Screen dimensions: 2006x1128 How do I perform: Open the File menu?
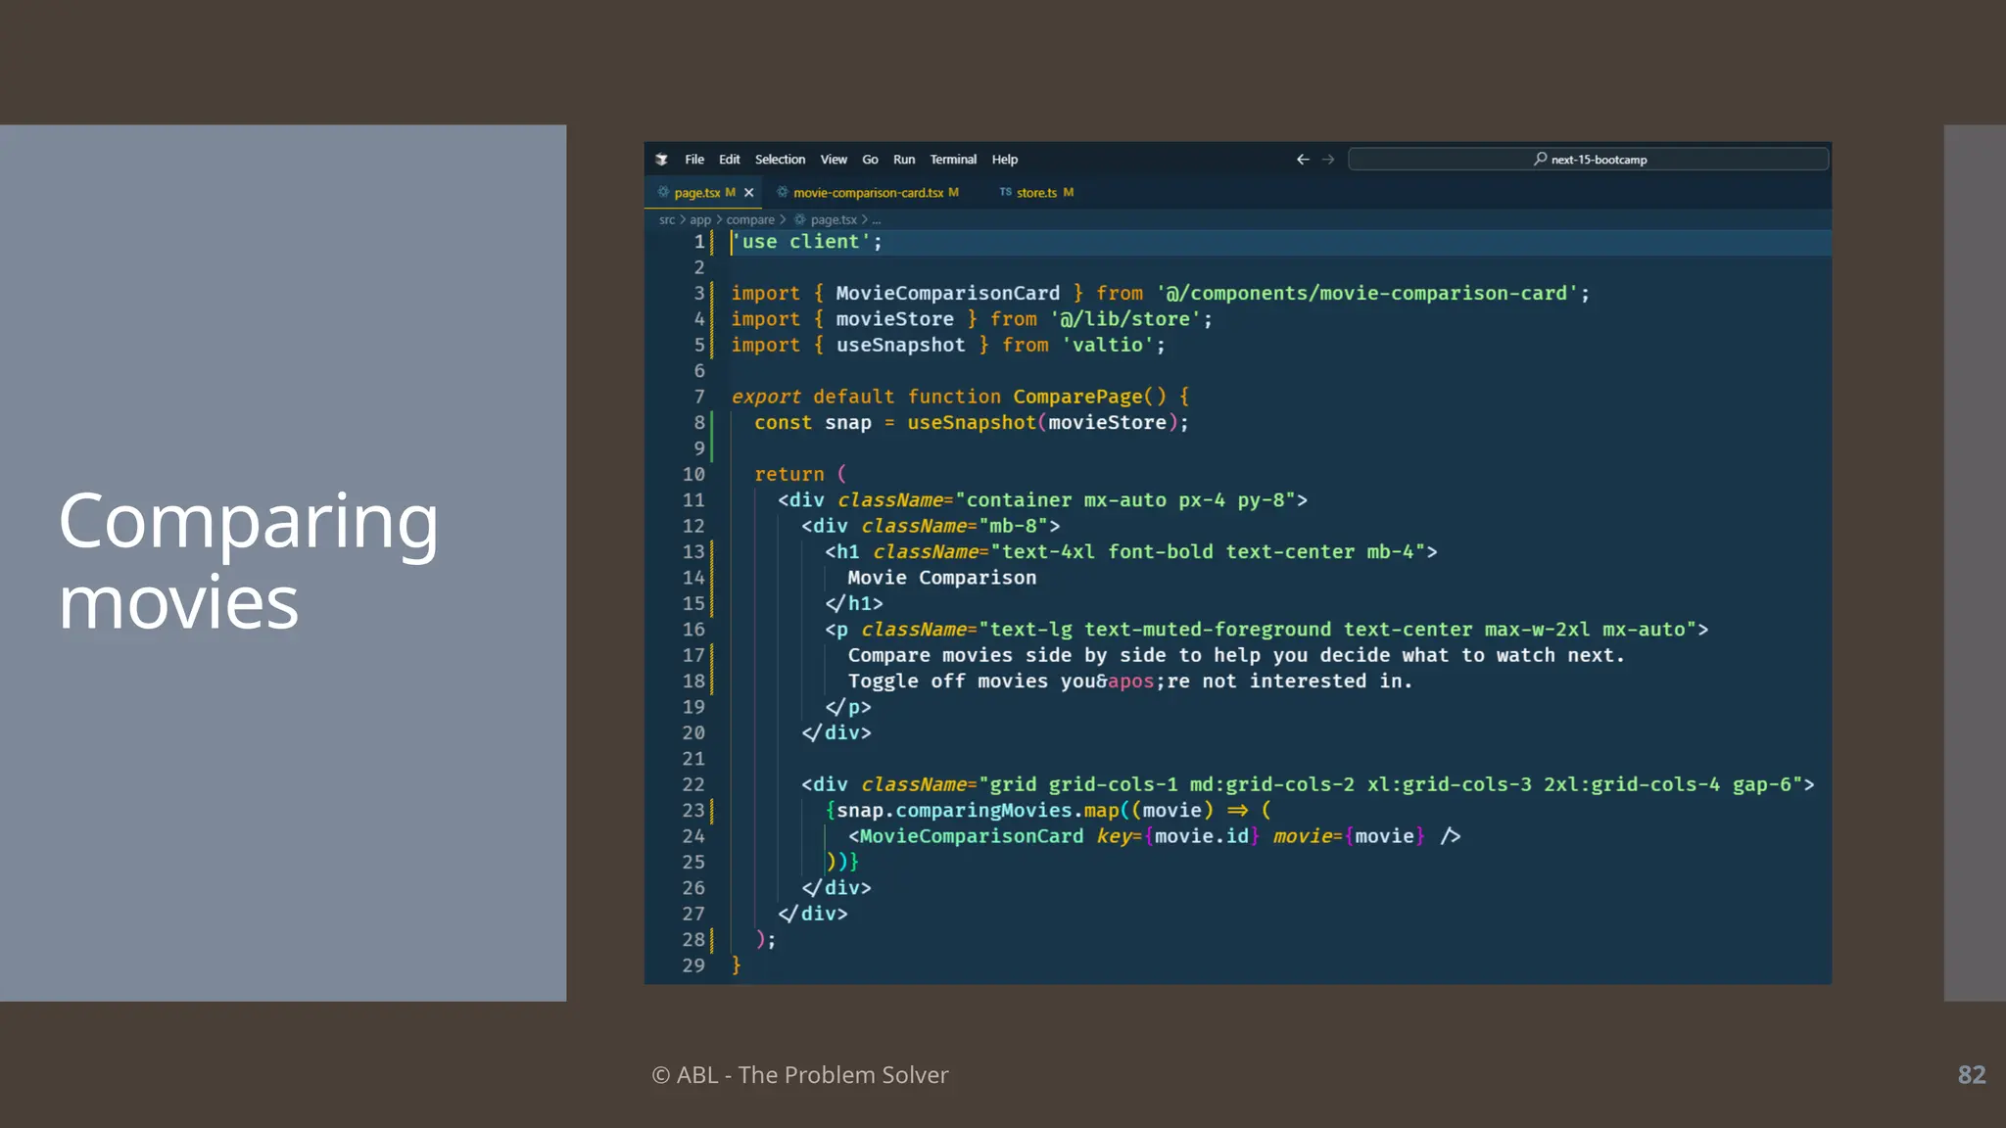click(694, 160)
